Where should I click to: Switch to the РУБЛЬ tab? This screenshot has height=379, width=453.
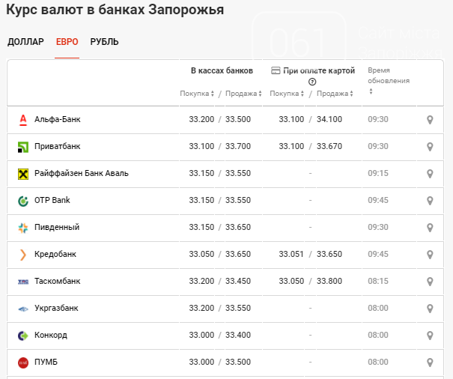point(104,42)
